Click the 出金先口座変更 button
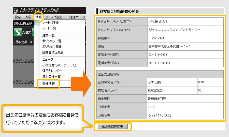 click(x=112, y=127)
